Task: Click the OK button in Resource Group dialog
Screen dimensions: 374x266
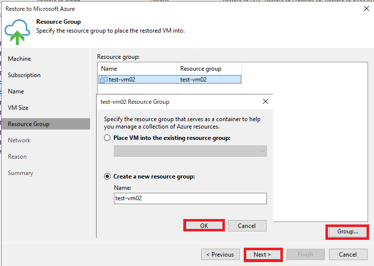Action: coord(204,225)
